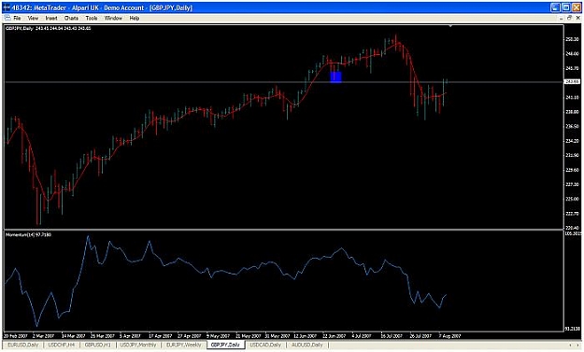Switch to the USDCHF,H4 chart tab
The height and width of the screenshot is (352, 584).
point(61,345)
